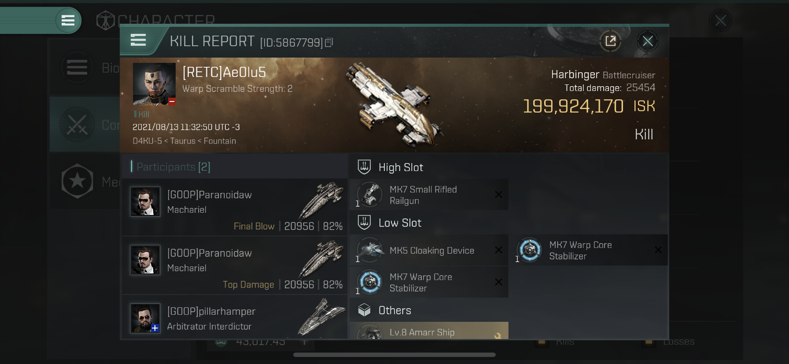Open the Lv.8 Amarr Ship item

[429, 331]
